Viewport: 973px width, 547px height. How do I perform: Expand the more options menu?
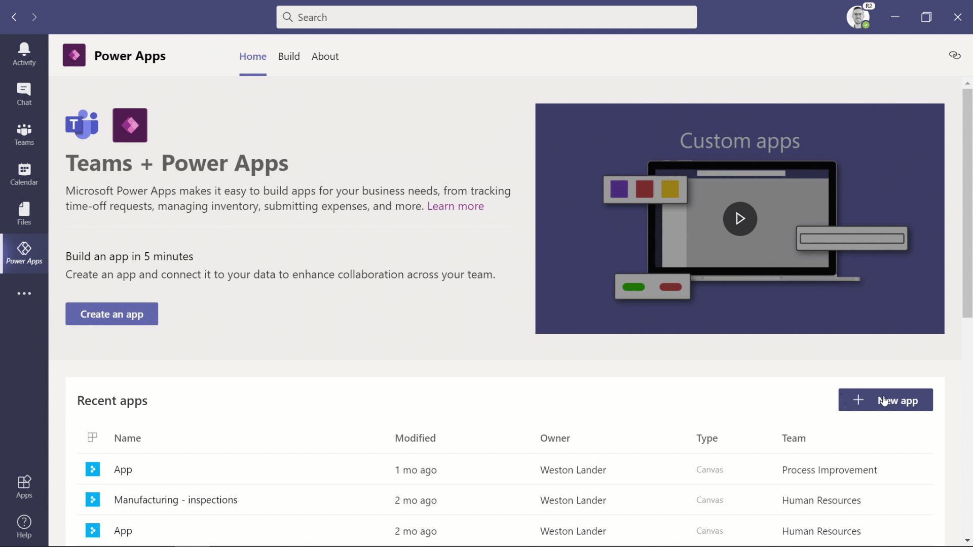[24, 293]
